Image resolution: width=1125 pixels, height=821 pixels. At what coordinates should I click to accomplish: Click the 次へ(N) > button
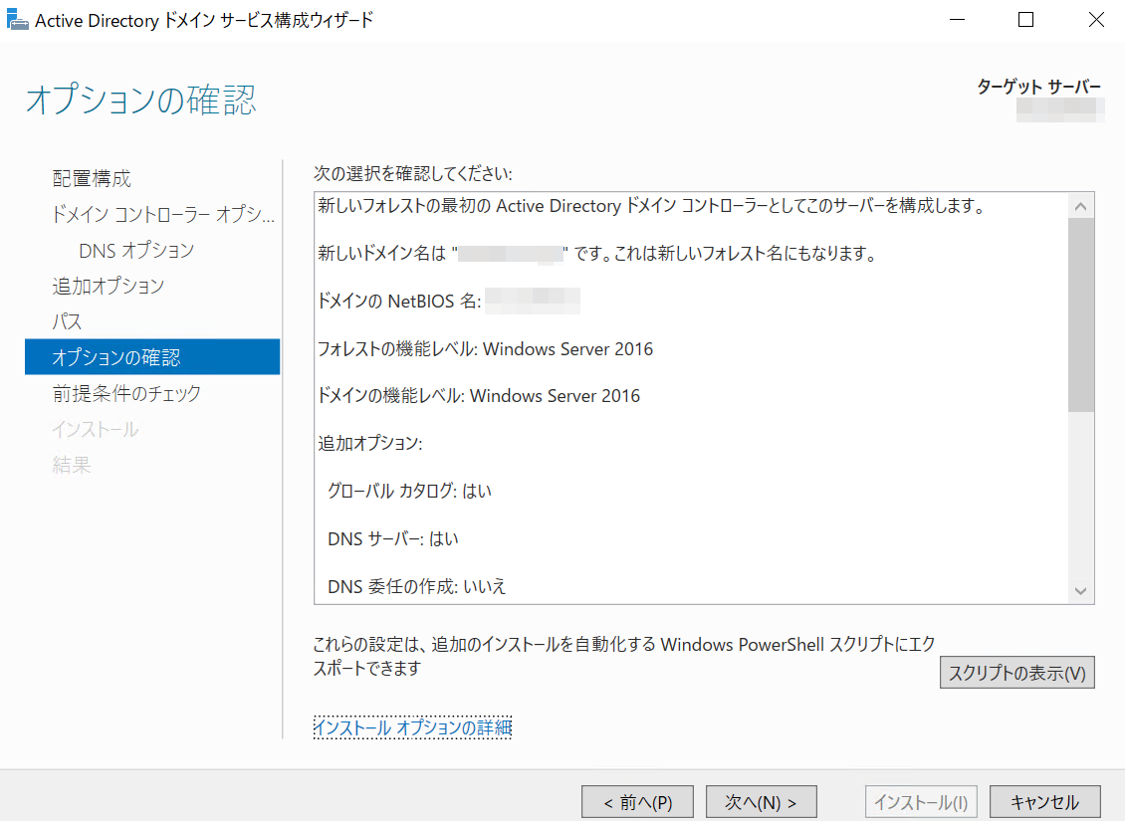tap(762, 802)
